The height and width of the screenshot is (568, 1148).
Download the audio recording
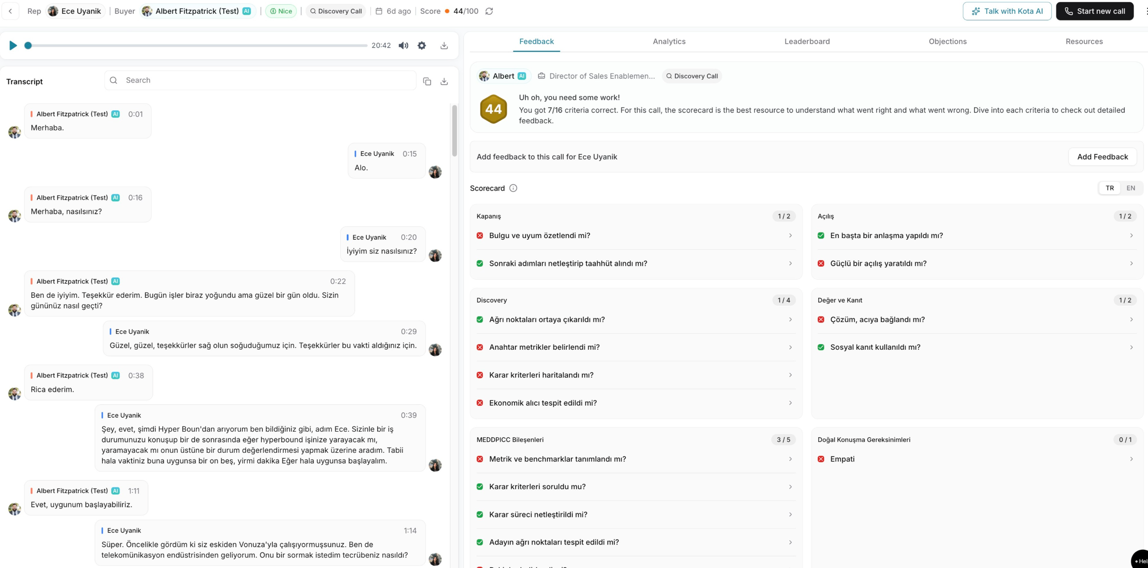(x=444, y=45)
